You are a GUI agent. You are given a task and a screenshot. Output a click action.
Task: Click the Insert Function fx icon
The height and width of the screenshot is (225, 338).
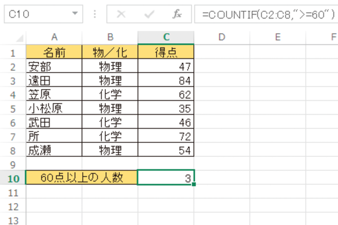click(x=177, y=14)
